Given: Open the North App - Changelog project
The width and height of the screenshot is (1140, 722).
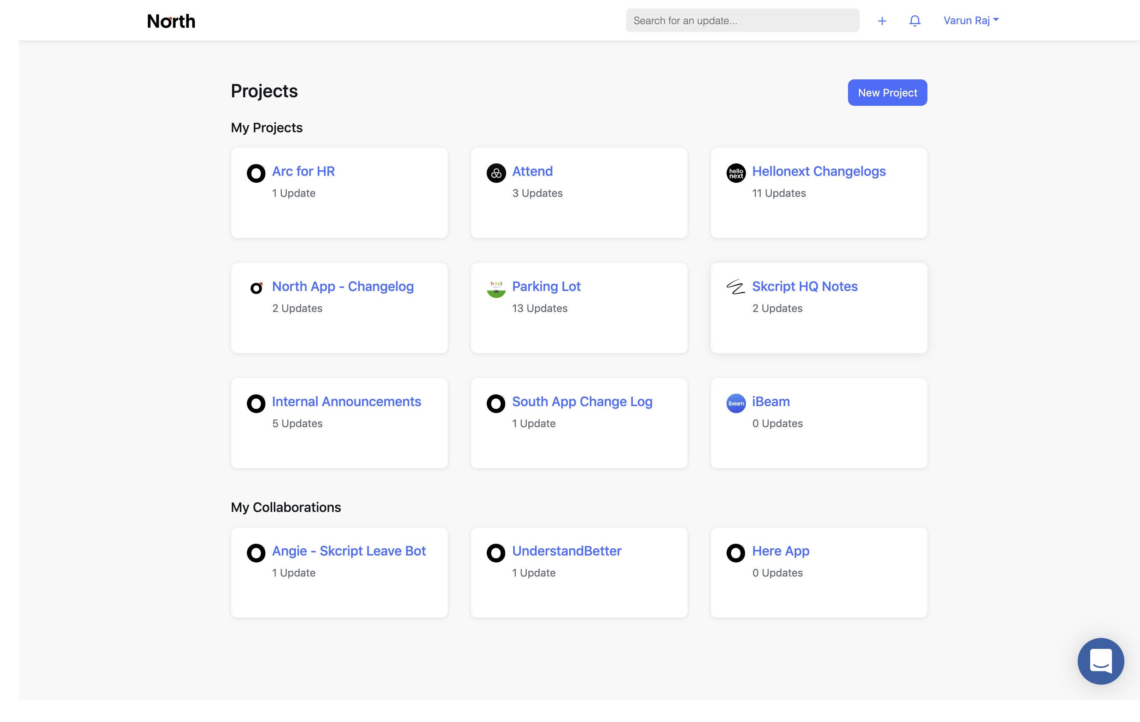Looking at the screenshot, I should (x=343, y=286).
